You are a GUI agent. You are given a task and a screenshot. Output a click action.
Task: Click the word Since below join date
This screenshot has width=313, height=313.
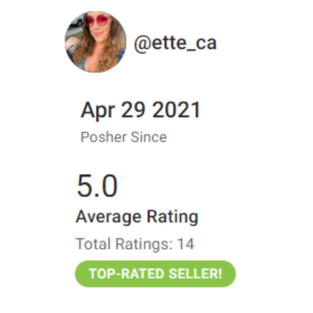point(149,137)
